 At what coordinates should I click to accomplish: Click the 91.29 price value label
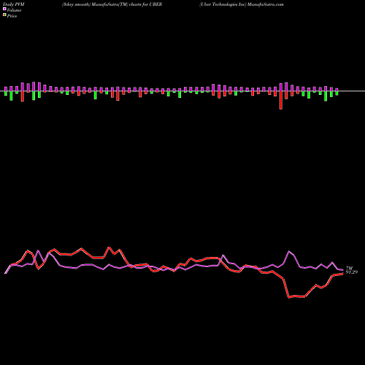pyautogui.click(x=352, y=272)
